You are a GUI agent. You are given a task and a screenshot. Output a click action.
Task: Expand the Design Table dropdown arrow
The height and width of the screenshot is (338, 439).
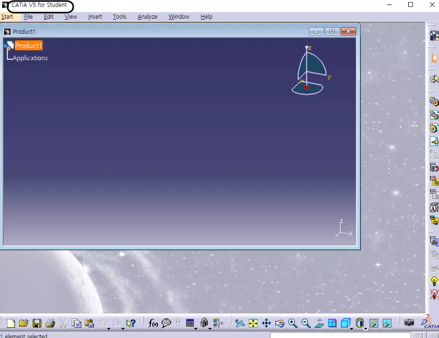pos(196,328)
